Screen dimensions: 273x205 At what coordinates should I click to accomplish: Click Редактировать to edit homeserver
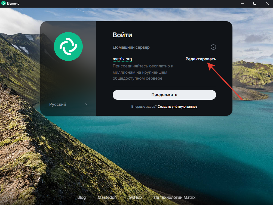pyautogui.click(x=201, y=59)
